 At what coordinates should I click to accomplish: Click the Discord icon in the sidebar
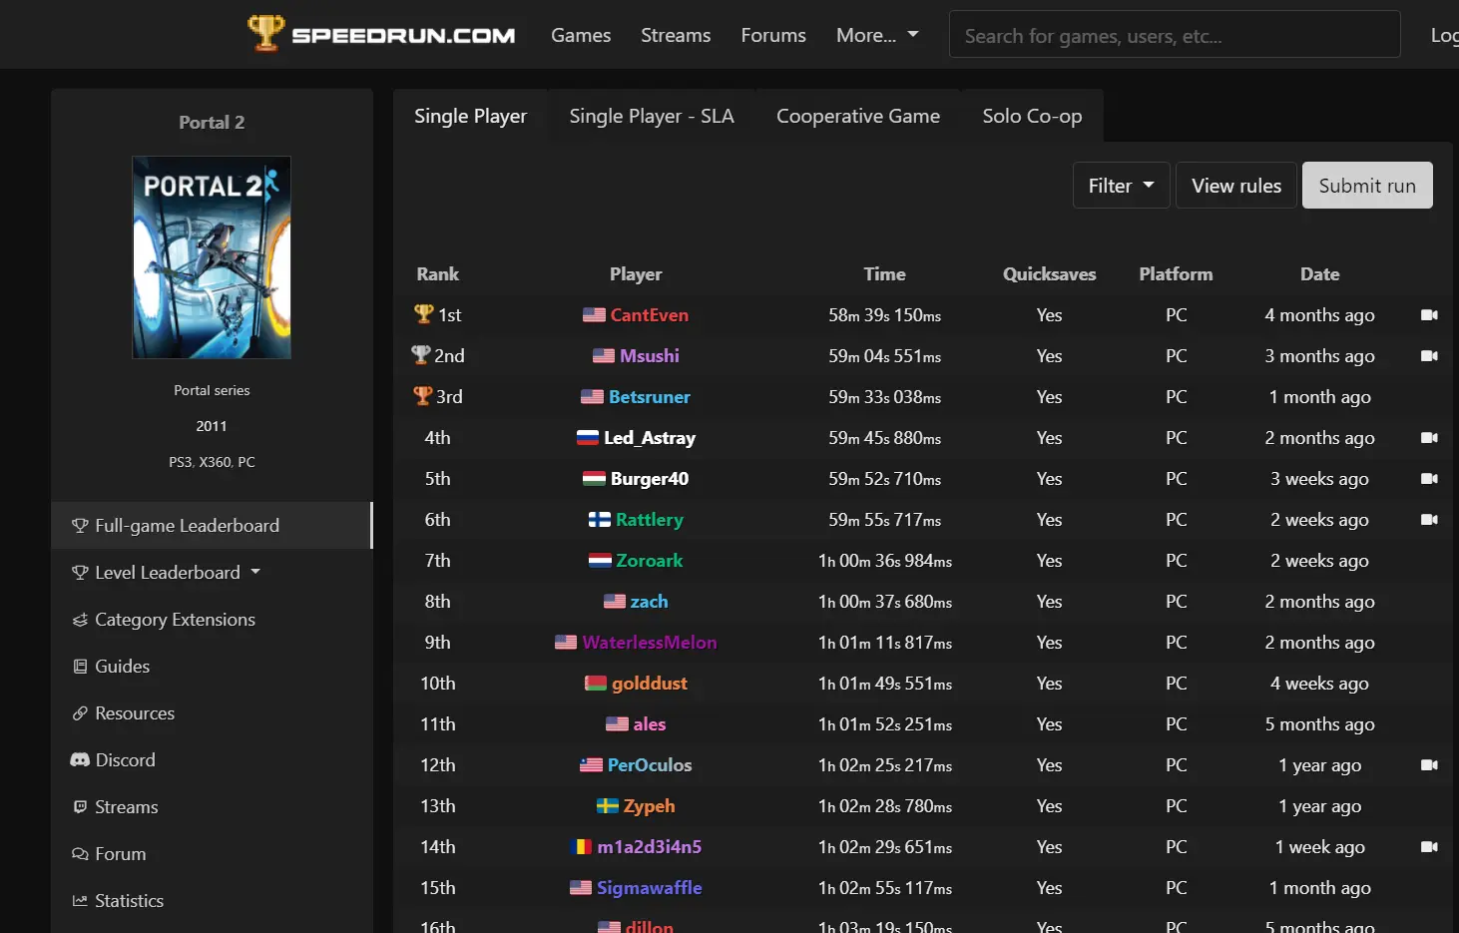click(80, 759)
